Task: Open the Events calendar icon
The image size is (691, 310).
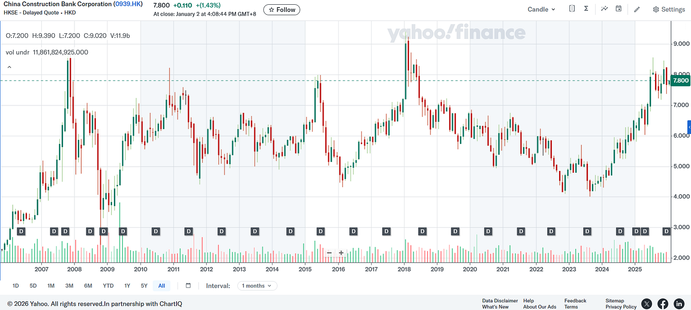Action: click(x=618, y=9)
